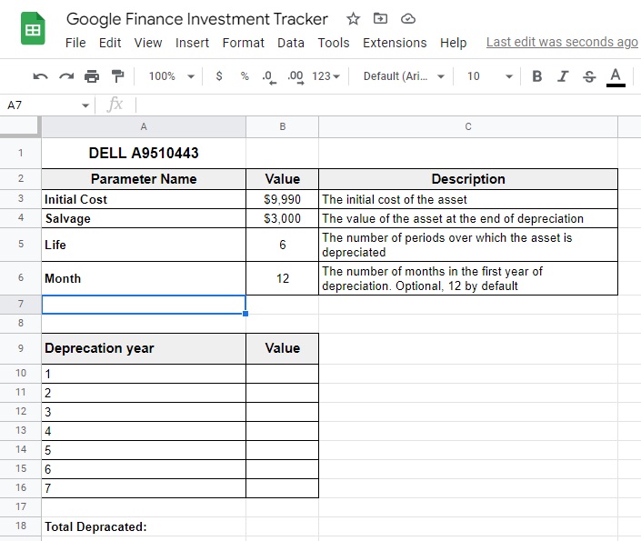Select the Deprecation year header cell
The width and height of the screenshot is (641, 541).
[144, 348]
